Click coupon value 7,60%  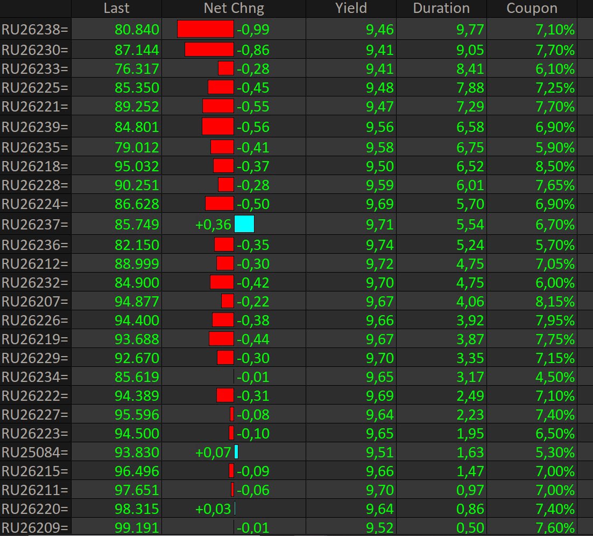coord(555,528)
